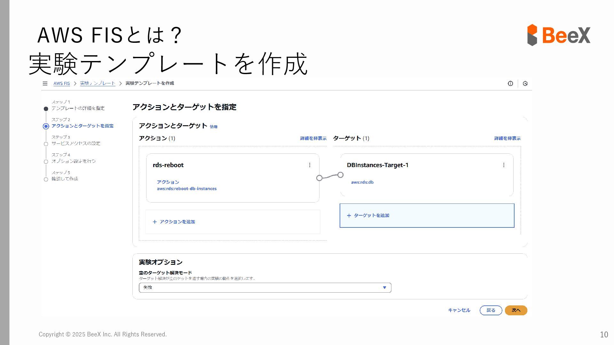Image resolution: width=614 pixels, height=345 pixels.
Task: Click the DBInstances-Target-1 connector node
Action: coord(340,175)
